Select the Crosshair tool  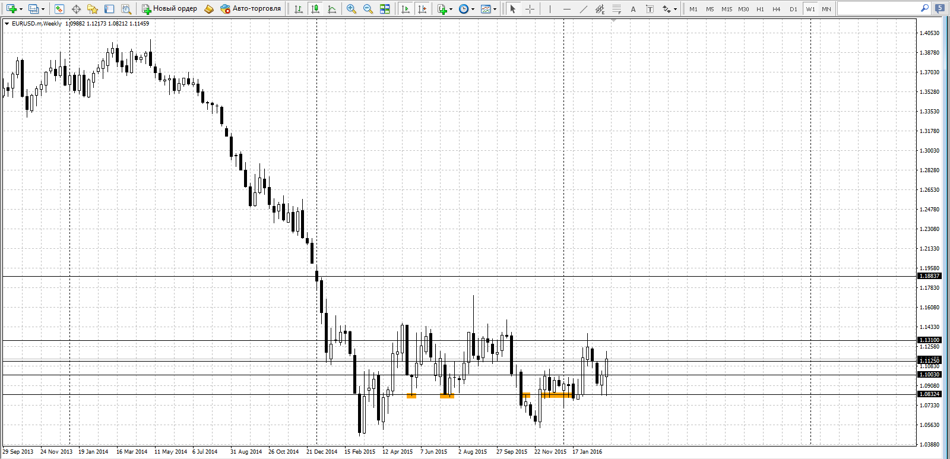[530, 9]
